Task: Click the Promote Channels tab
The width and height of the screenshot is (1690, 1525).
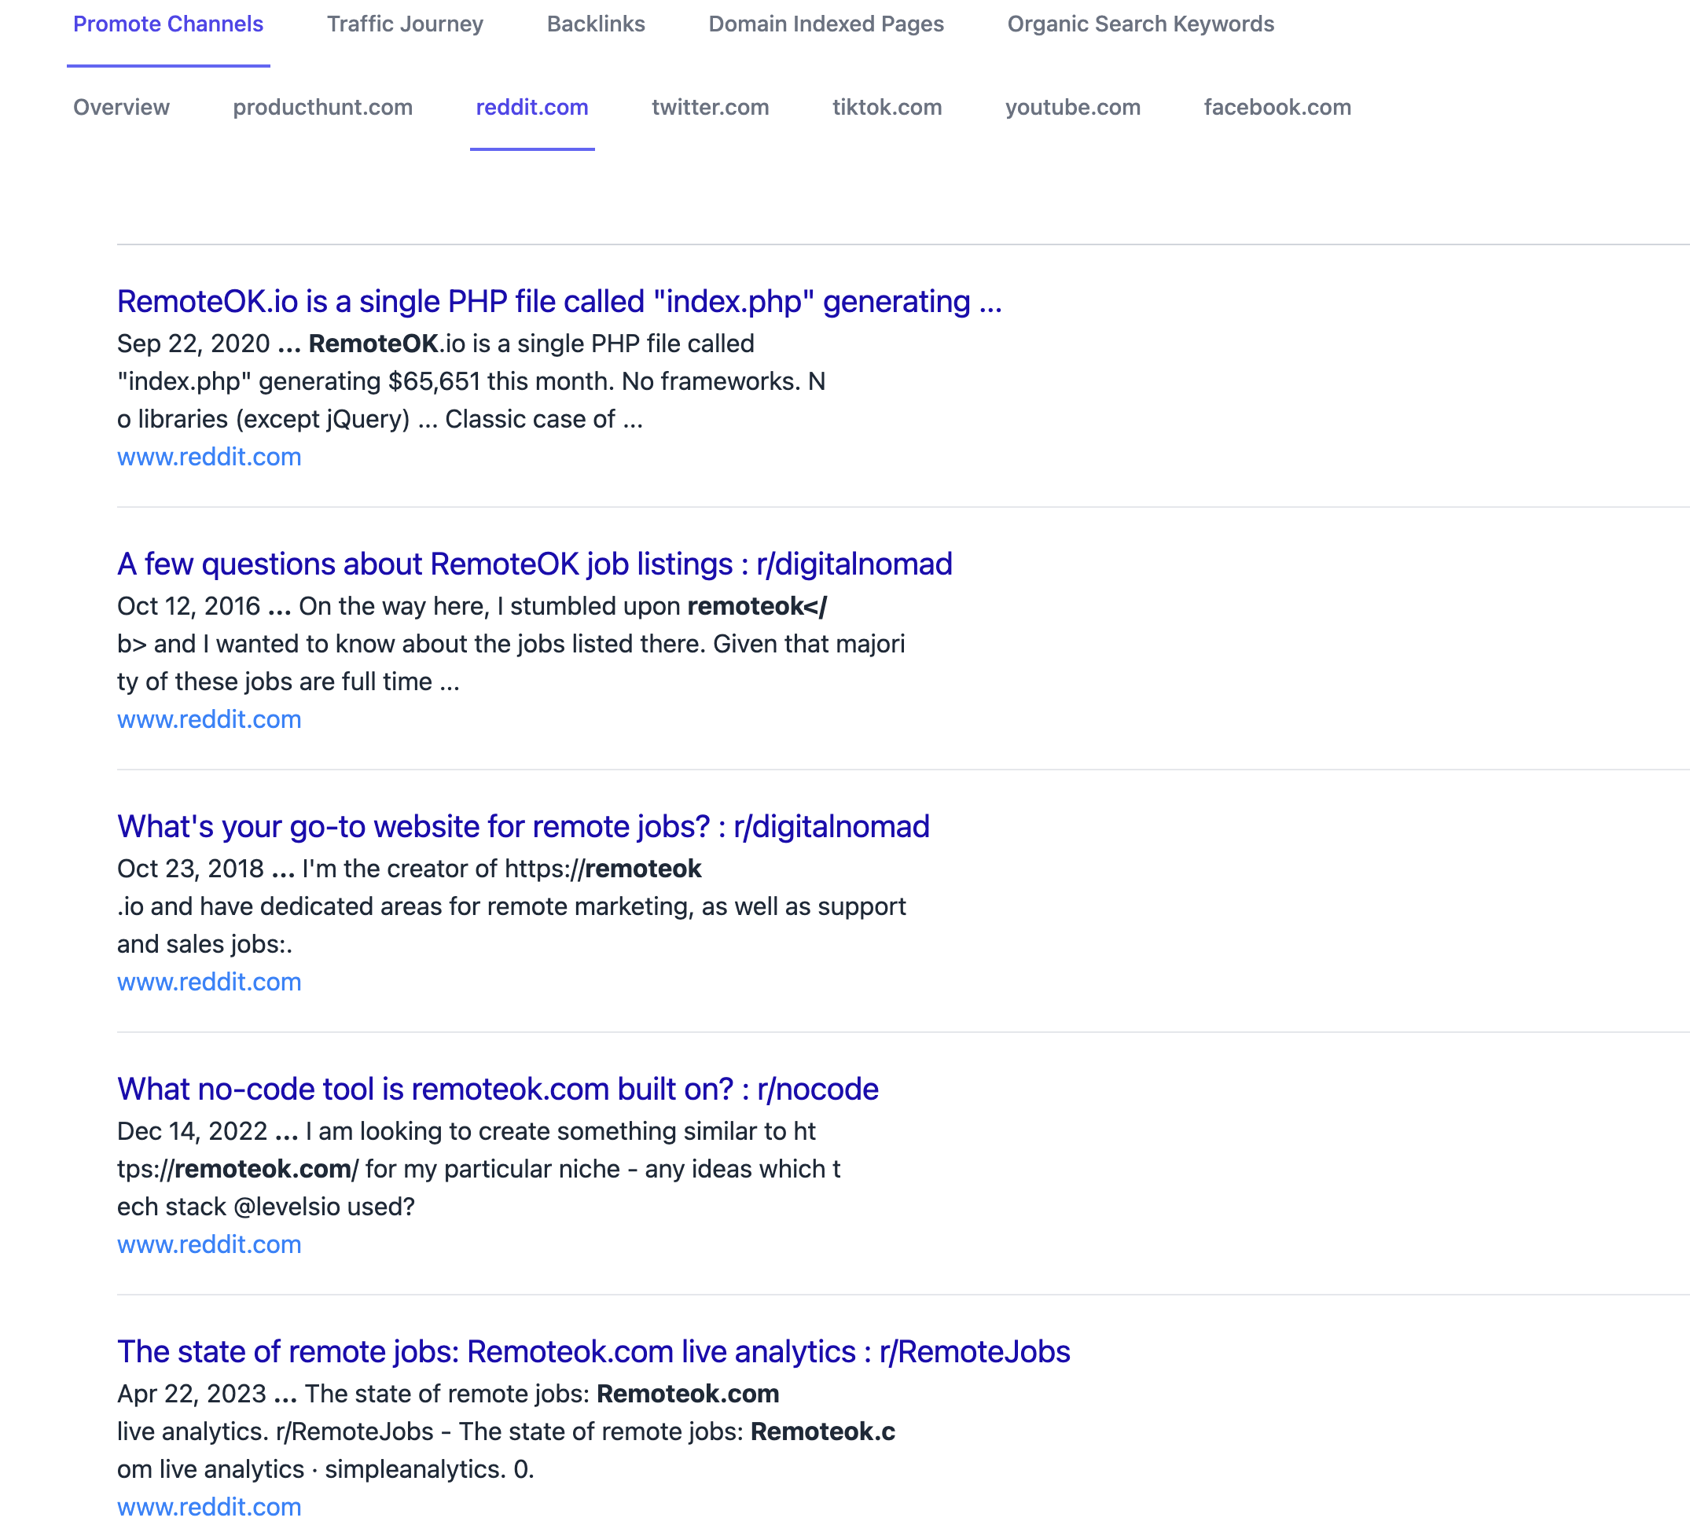Action: (167, 24)
